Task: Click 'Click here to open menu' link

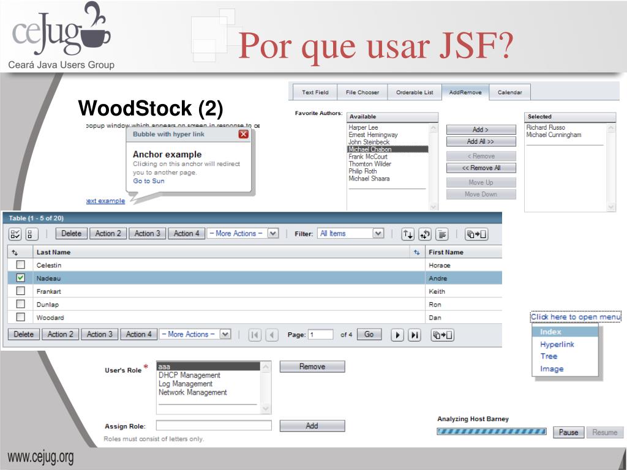Action: click(576, 316)
